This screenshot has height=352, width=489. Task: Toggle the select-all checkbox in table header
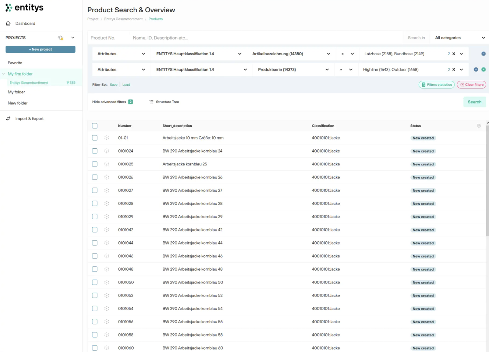(x=95, y=126)
